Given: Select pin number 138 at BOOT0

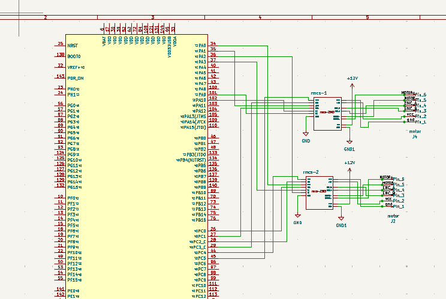Looking at the screenshot, I should [x=61, y=55].
